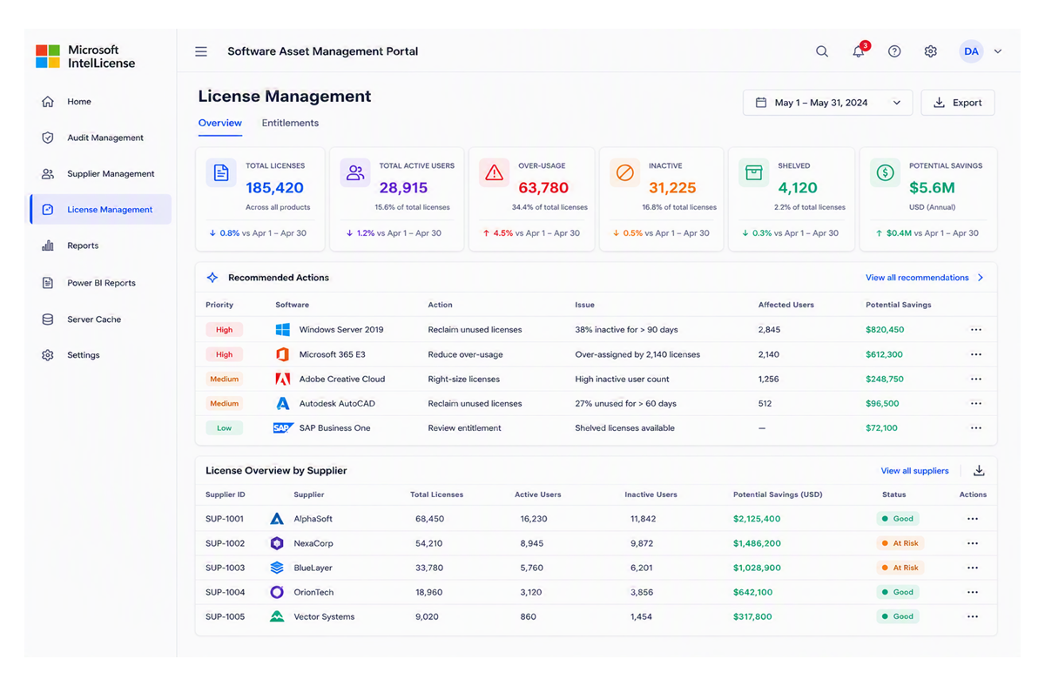Toggle the hamburger menu icon

201,51
